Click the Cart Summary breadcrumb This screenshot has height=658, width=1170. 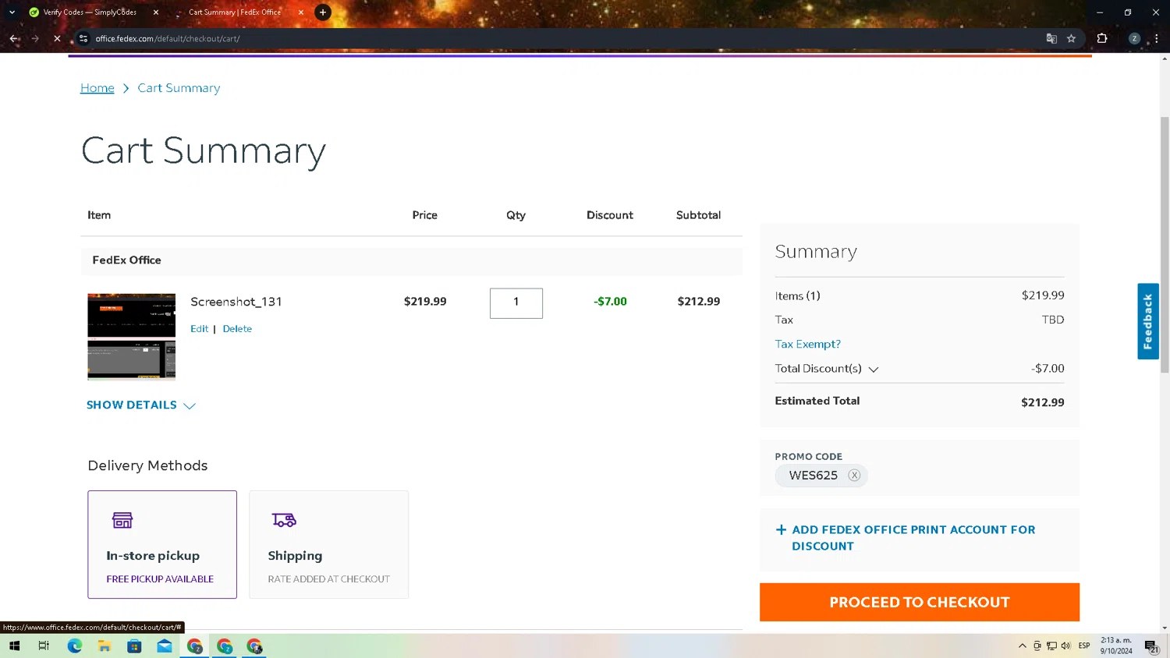click(x=179, y=88)
